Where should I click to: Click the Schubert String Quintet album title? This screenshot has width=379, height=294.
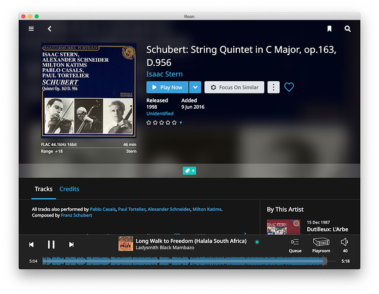[242, 56]
